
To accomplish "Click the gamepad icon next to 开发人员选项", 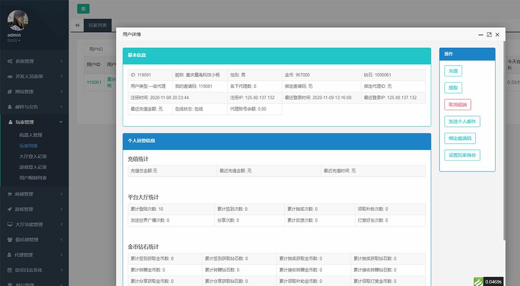I will 10,76.
